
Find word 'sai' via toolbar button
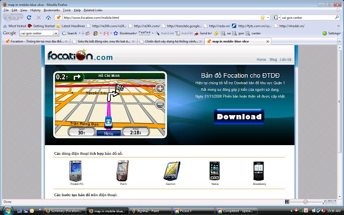(x=226, y=33)
